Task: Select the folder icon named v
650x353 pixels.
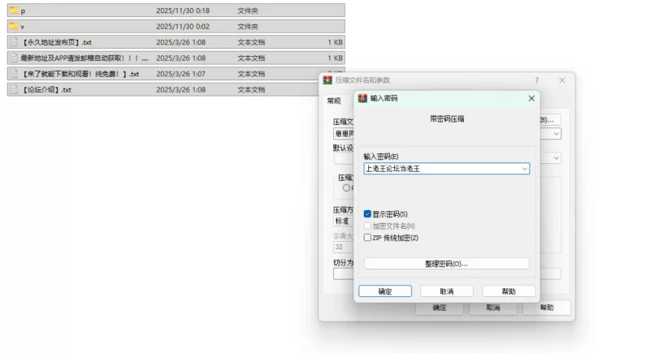Action: coord(14,26)
